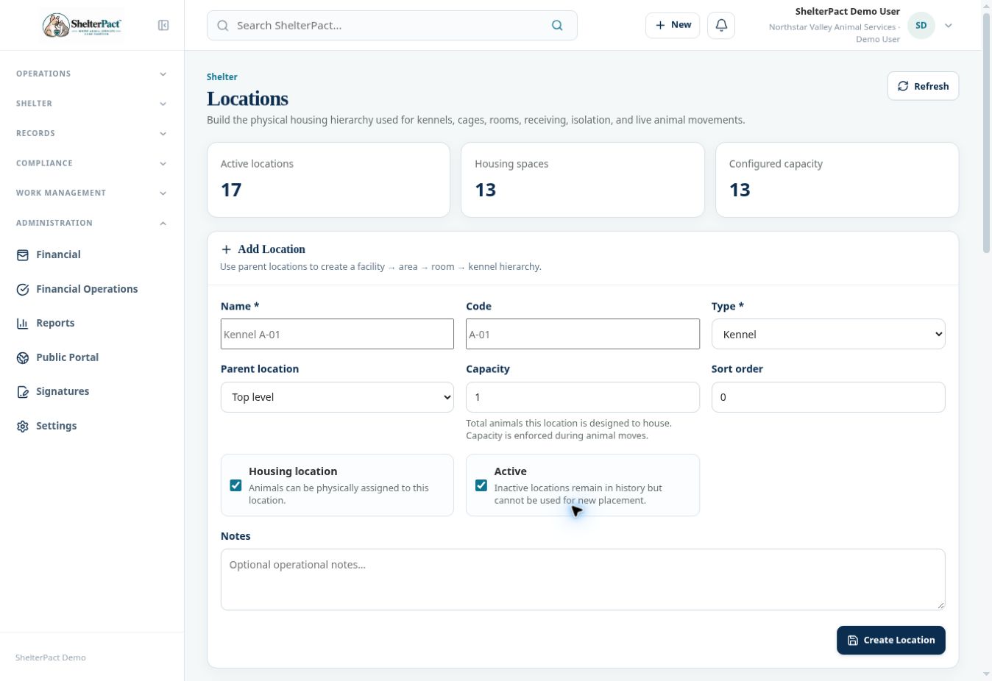The width and height of the screenshot is (992, 681).
Task: Click the Reports bar chart icon
Action: click(x=23, y=323)
